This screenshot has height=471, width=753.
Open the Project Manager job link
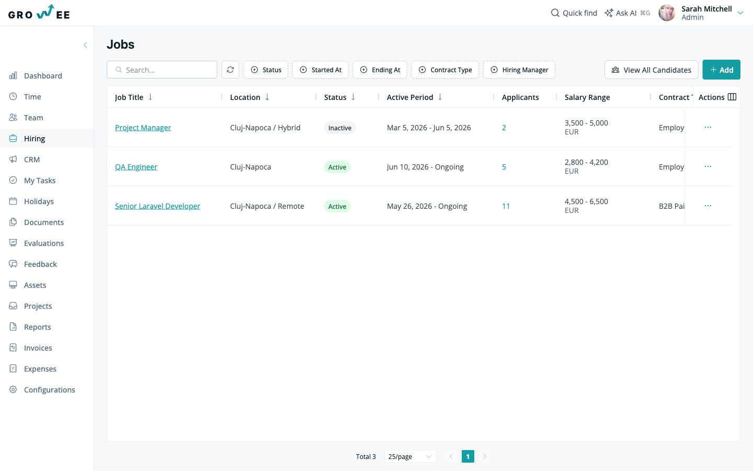(x=143, y=128)
